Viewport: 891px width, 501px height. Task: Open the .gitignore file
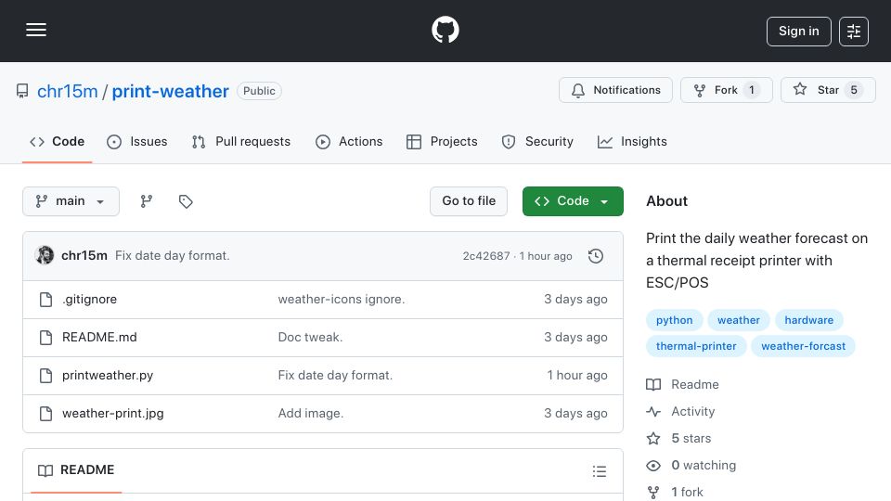(90, 300)
